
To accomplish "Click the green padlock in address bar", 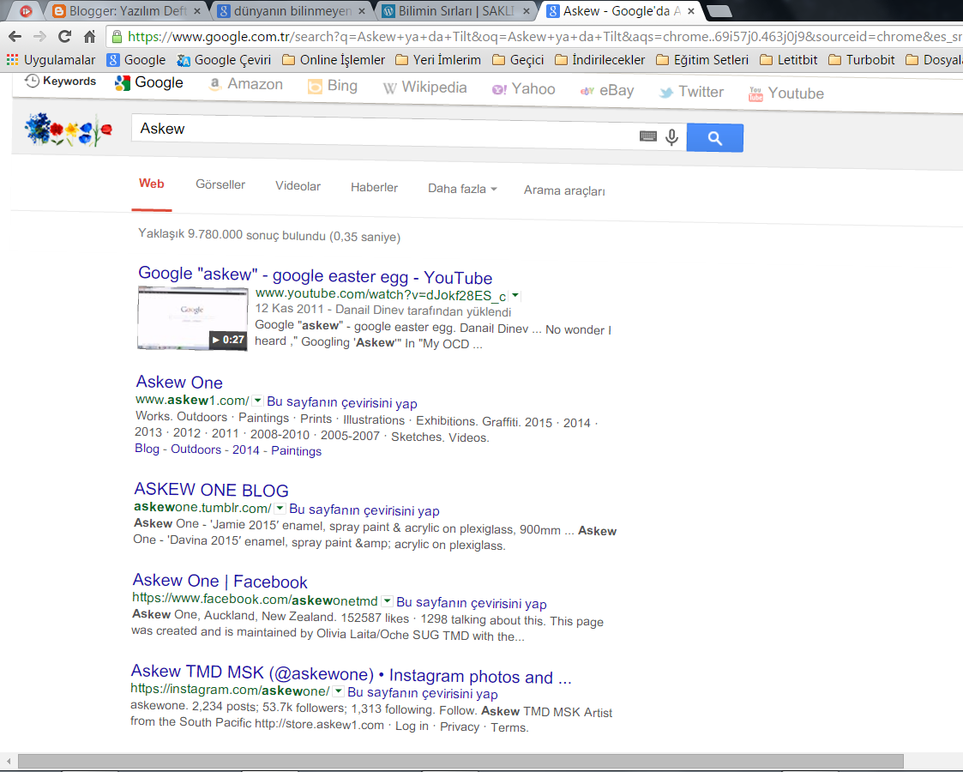I will [117, 37].
